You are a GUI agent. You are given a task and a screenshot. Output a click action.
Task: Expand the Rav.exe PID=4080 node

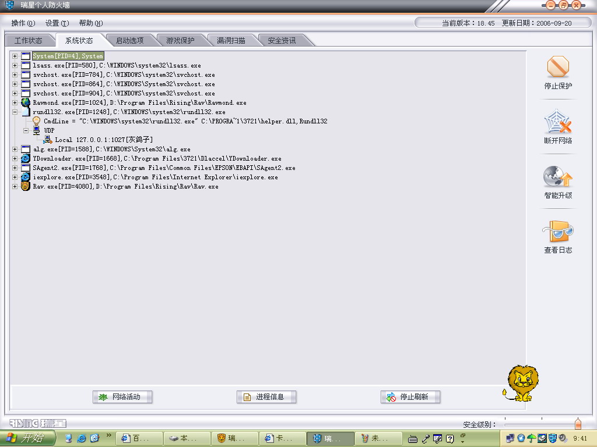point(15,186)
